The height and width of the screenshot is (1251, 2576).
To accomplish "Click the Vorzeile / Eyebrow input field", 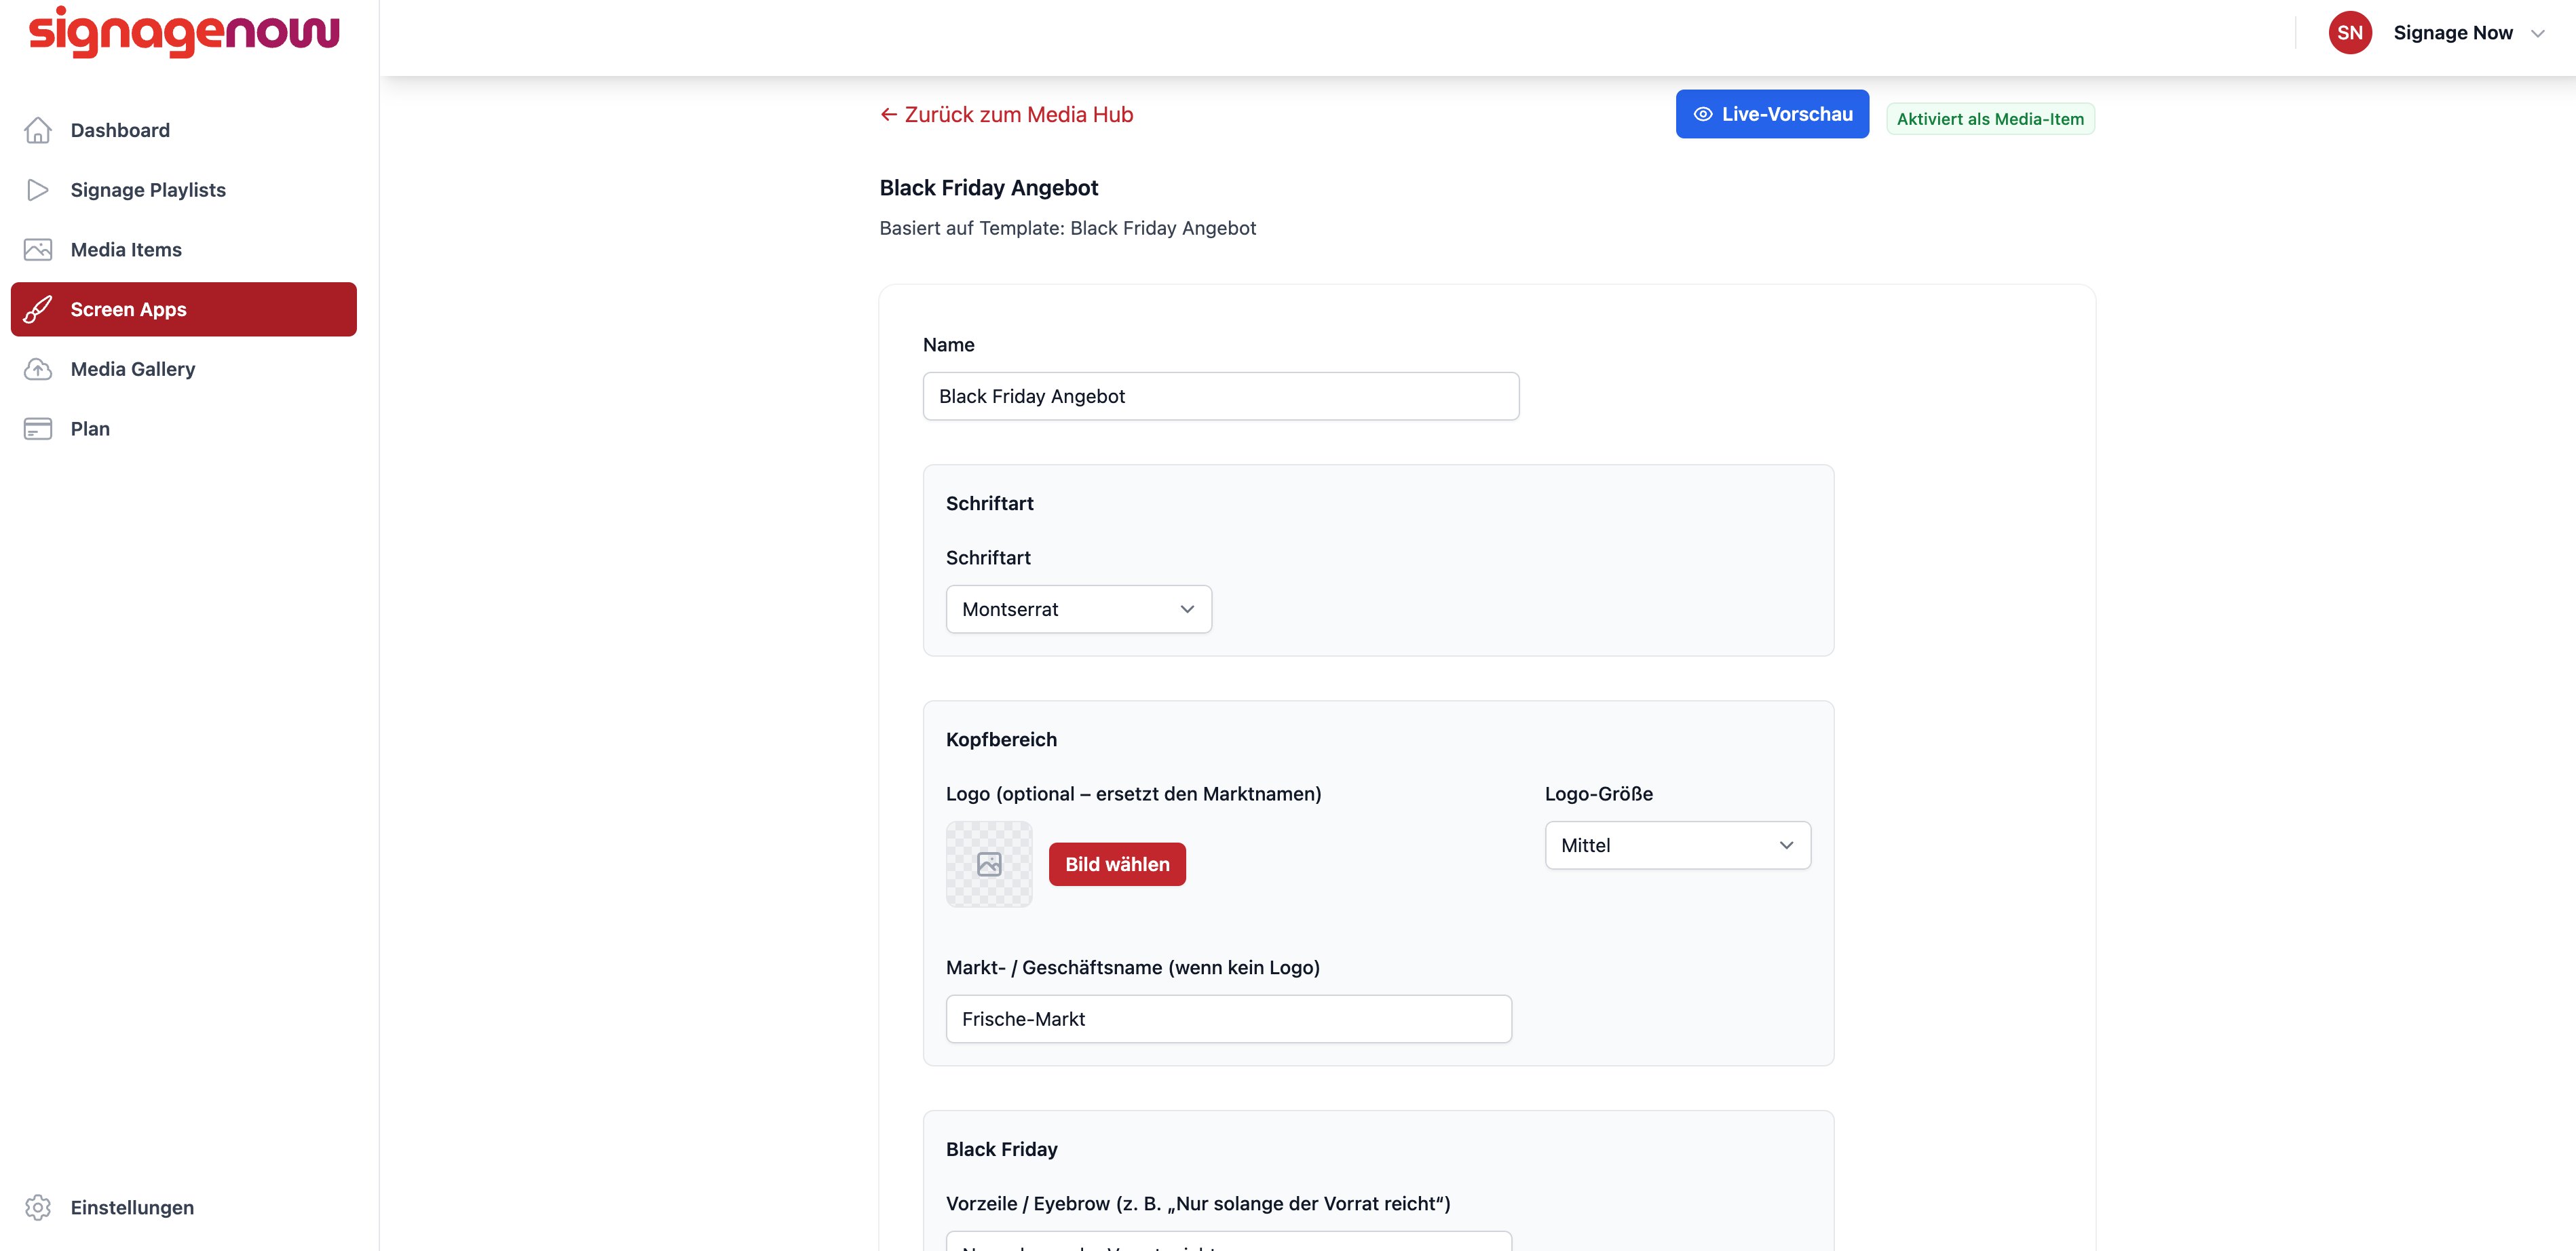I will pyautogui.click(x=1228, y=1242).
